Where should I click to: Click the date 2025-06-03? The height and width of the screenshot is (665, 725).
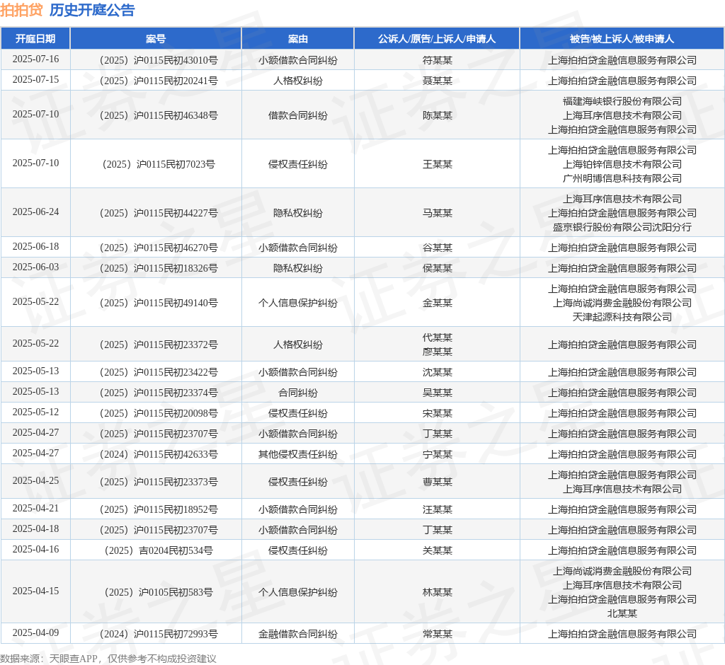[x=35, y=267]
